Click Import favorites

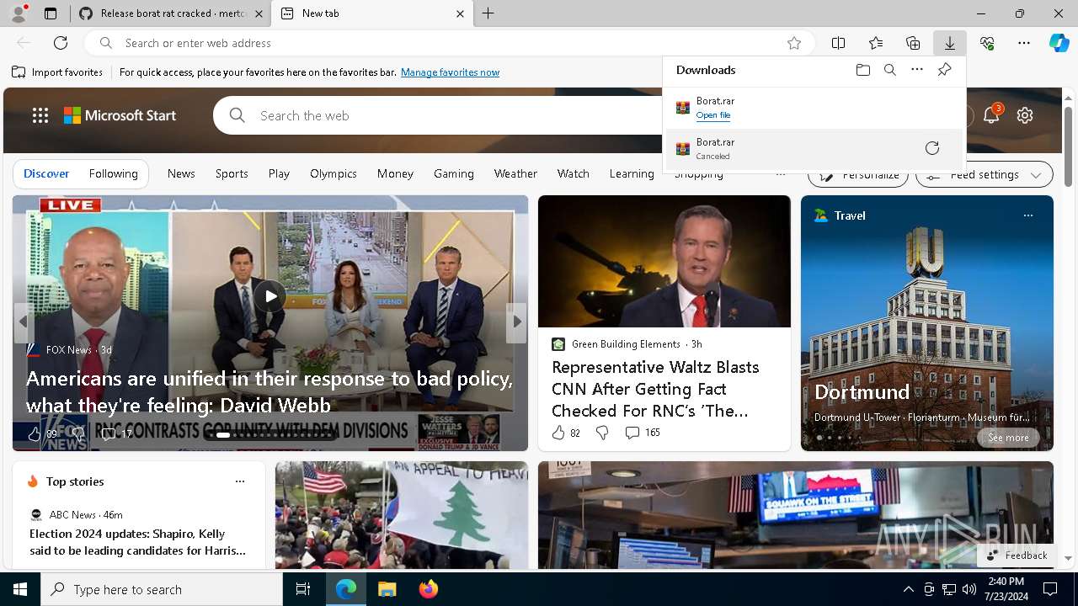57,72
